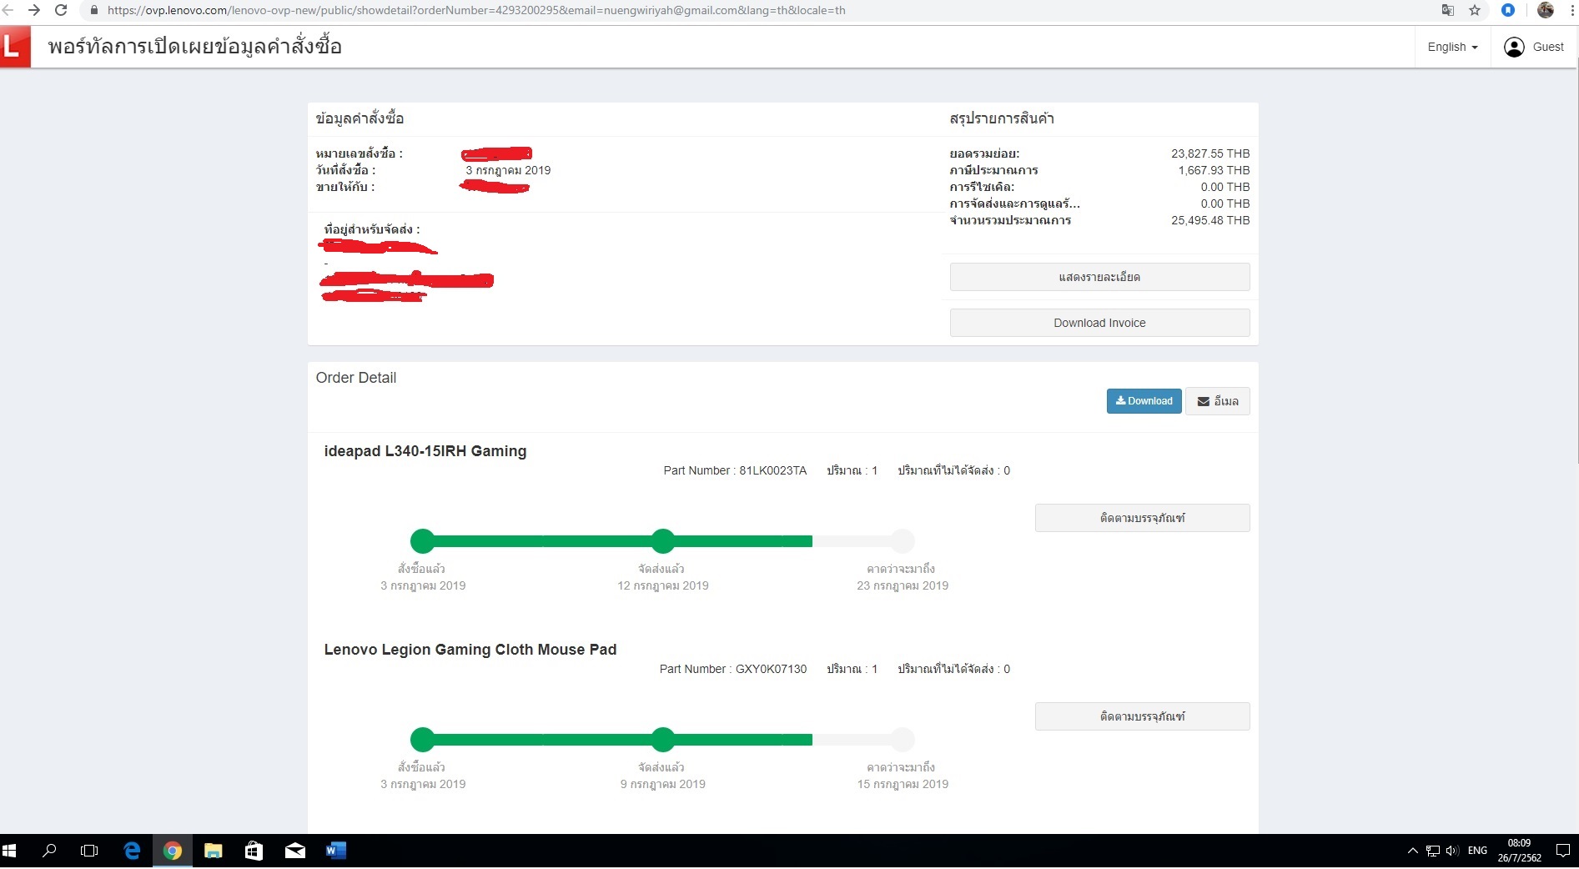This screenshot has width=1579, height=869.
Task: Open the Mail app from the taskbar
Action: click(295, 851)
